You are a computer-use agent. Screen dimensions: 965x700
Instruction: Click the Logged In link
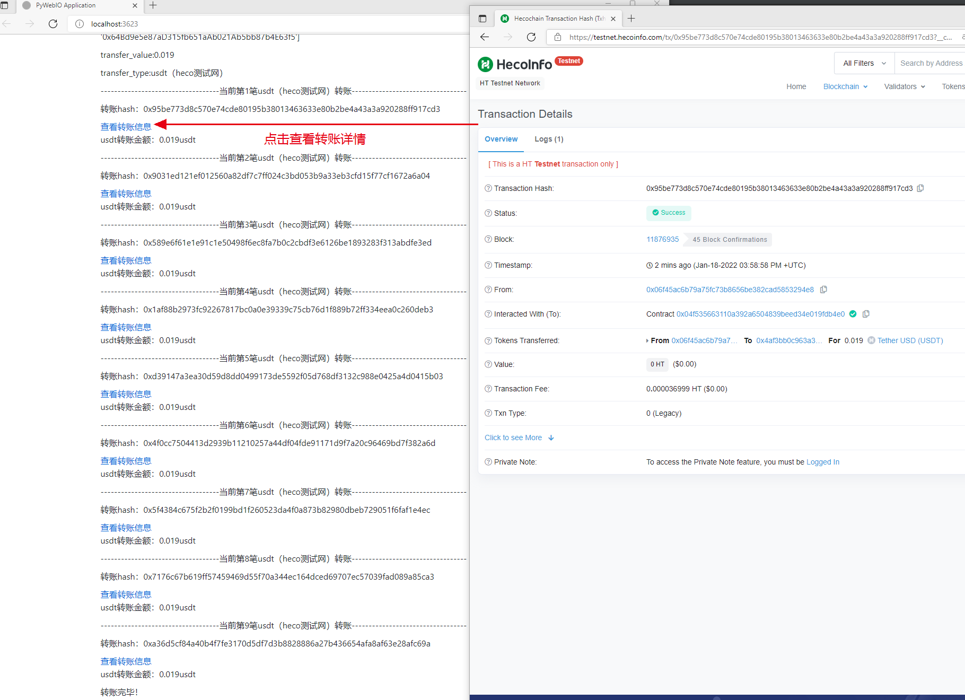[x=822, y=462]
